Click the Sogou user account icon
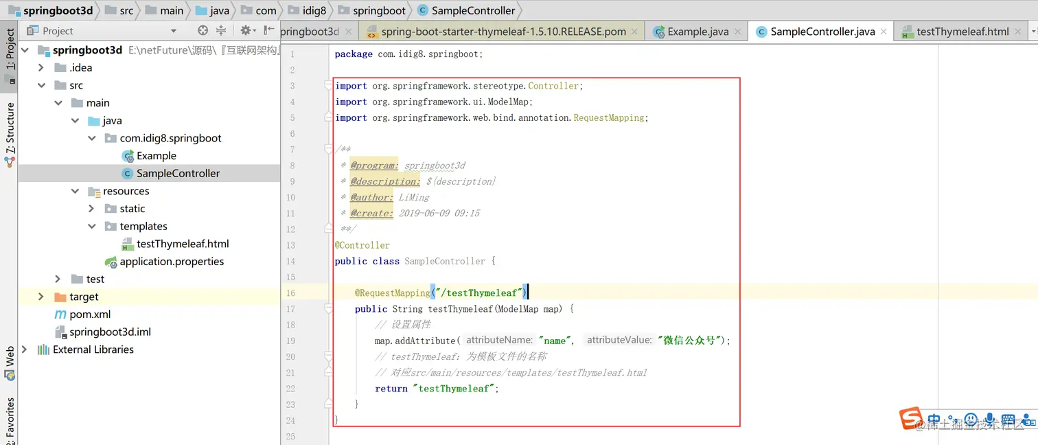Screen dimensions: 1038x445 (x=1028, y=419)
